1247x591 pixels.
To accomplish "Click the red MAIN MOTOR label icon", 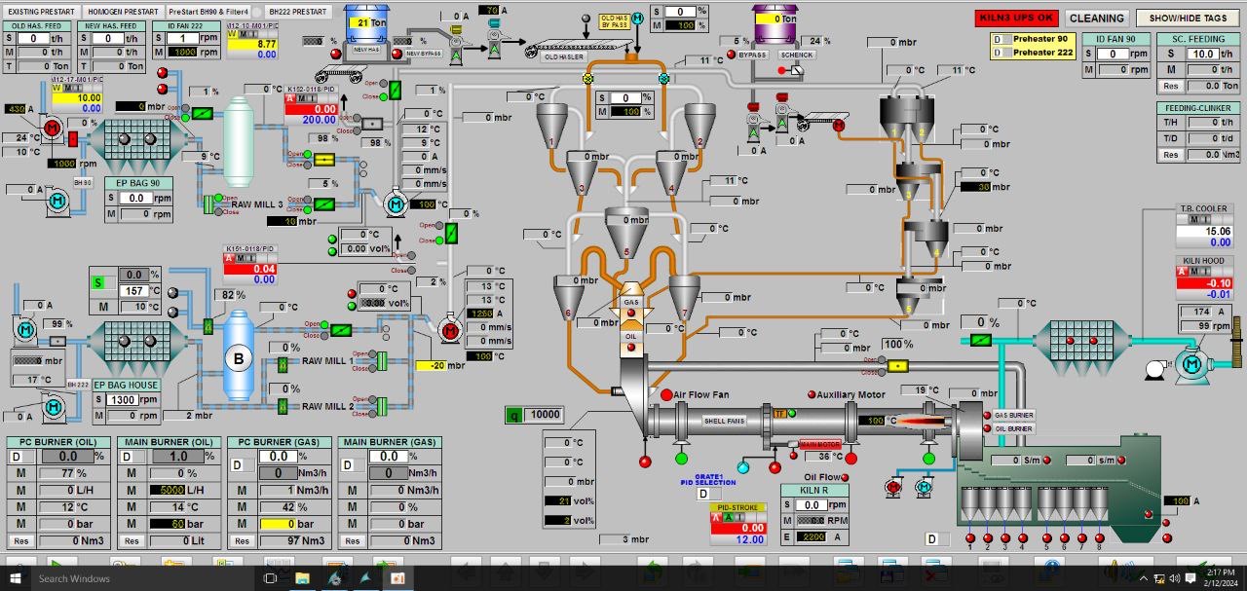I will point(819,445).
